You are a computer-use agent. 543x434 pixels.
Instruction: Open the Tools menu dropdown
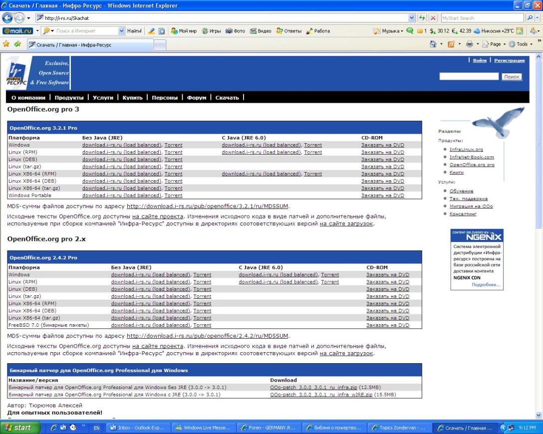click(531, 44)
